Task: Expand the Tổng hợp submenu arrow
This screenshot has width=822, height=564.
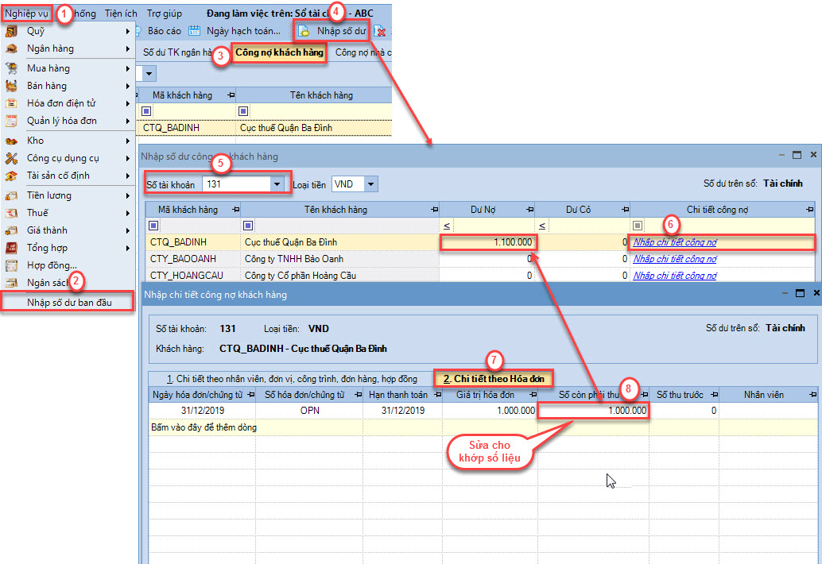Action: pos(127,248)
